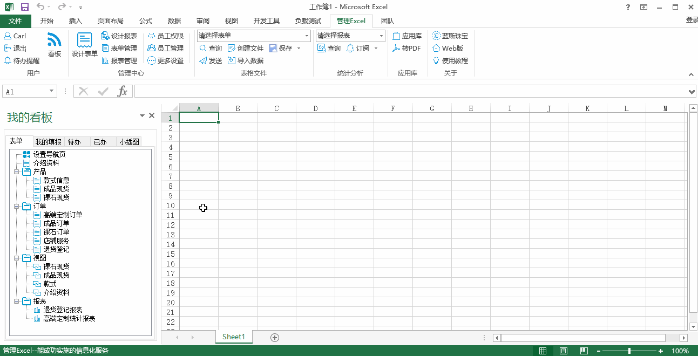698x356 pixels.
Task: Click 更多设置 for more settings
Action: [166, 60]
